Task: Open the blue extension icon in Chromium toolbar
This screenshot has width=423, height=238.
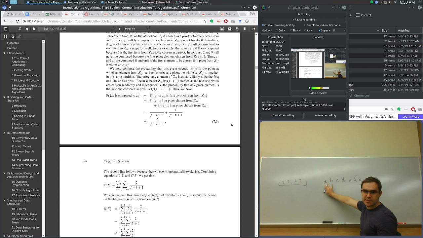Action: (x=240, y=21)
